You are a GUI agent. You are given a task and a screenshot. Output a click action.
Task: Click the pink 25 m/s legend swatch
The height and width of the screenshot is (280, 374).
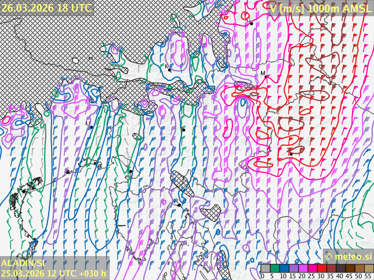(313, 268)
